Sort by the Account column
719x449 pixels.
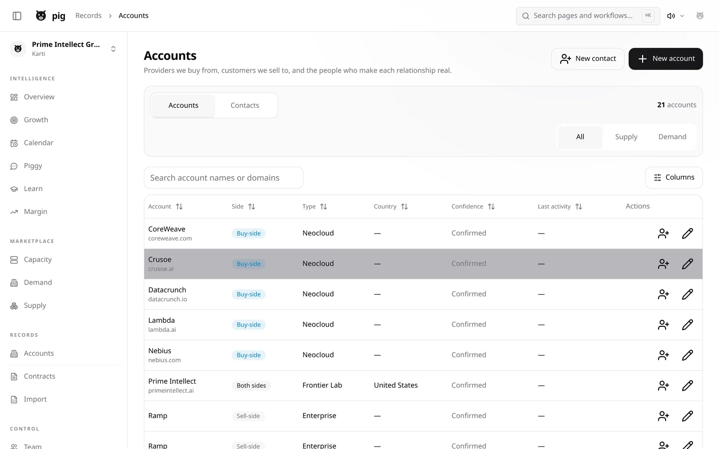(x=166, y=207)
